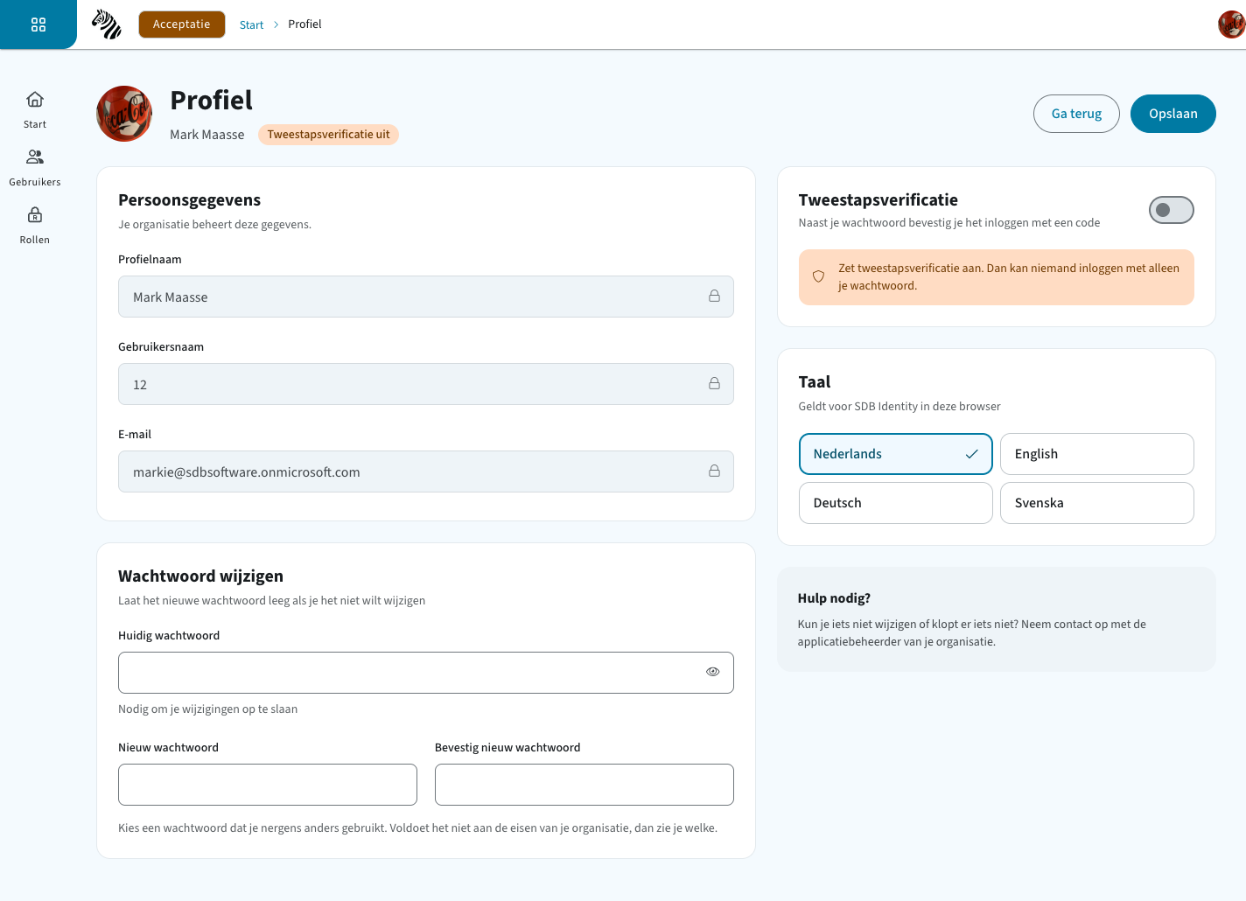Click the large profile picture next to Profiel
The image size is (1246, 901).
pos(124,114)
